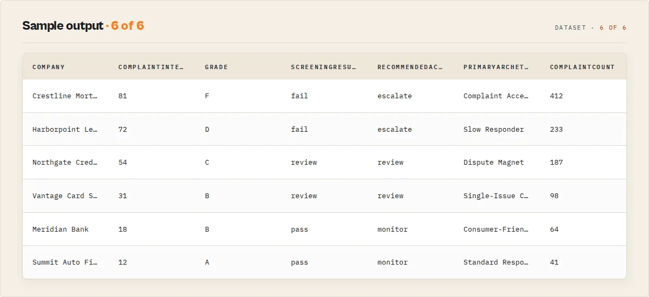Click intensity value 81
Image resolution: width=649 pixels, height=297 pixels.
[123, 96]
